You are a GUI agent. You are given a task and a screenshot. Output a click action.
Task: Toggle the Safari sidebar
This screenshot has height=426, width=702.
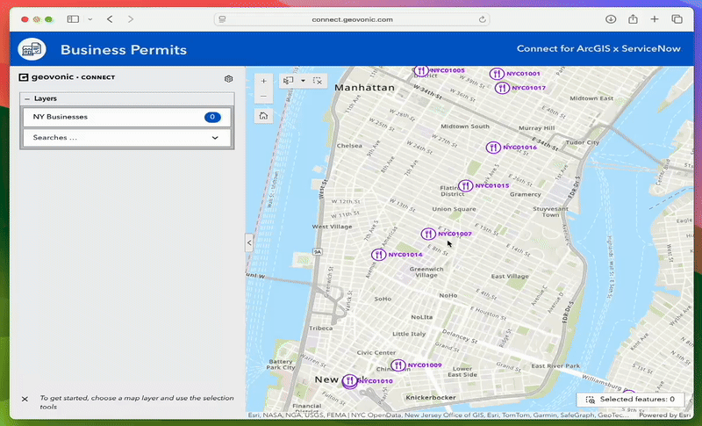pos(73,19)
